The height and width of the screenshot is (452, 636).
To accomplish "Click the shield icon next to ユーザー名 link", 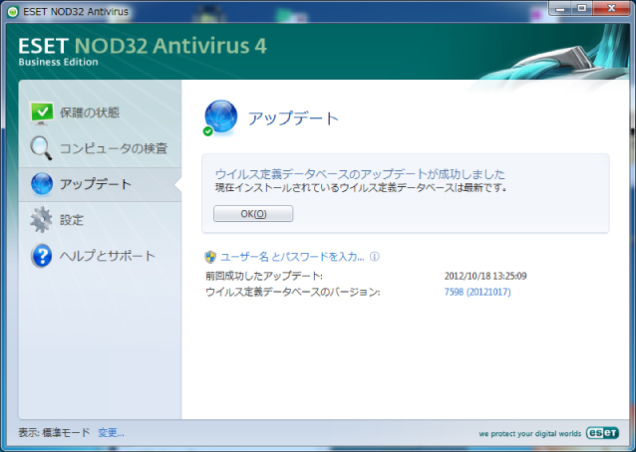I will click(210, 257).
